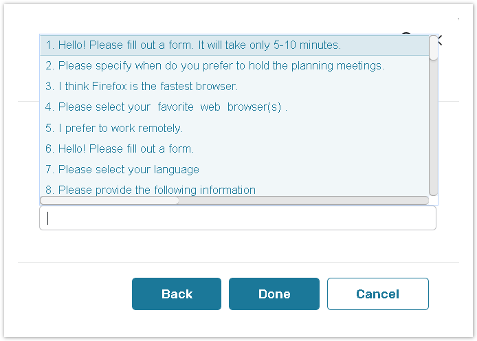Click the Back button

click(x=177, y=294)
